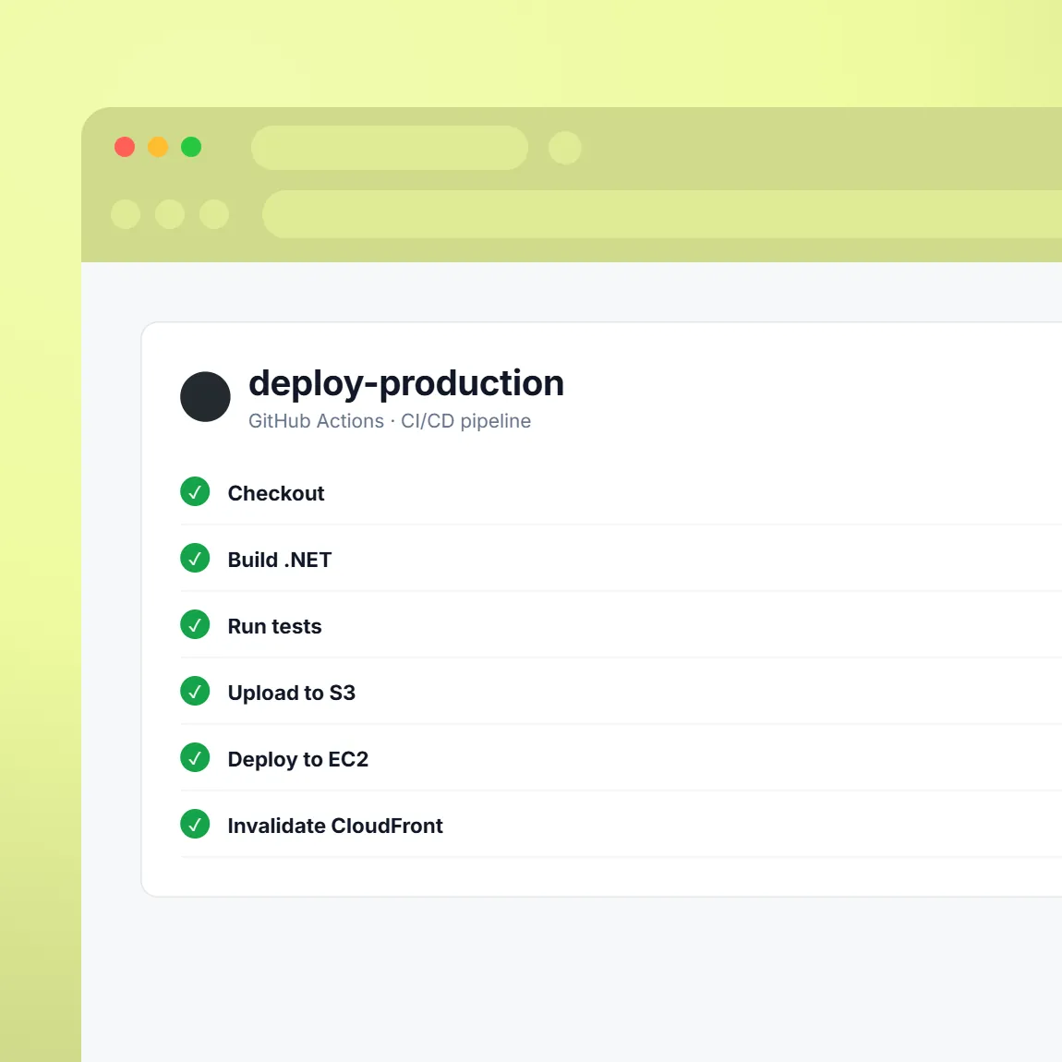The height and width of the screenshot is (1062, 1062).
Task: Click the GitHub Actions · CI/CD pipeline subtitle
Action: coord(390,420)
